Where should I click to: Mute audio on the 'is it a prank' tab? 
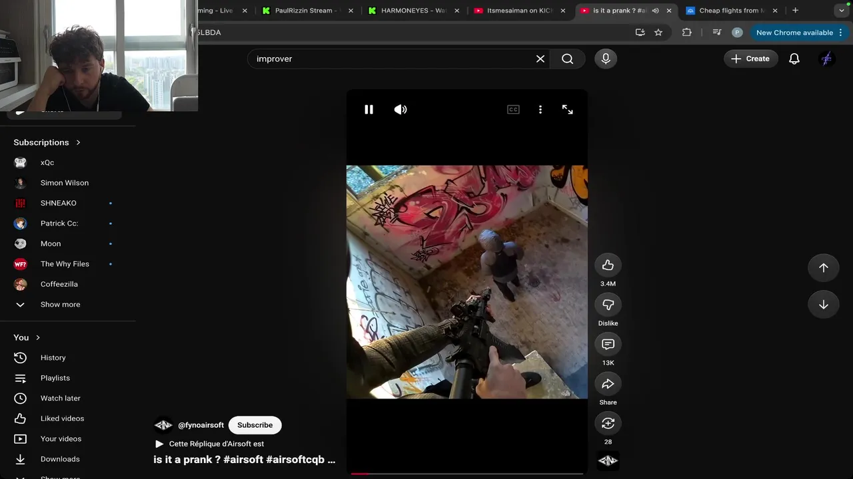655,11
